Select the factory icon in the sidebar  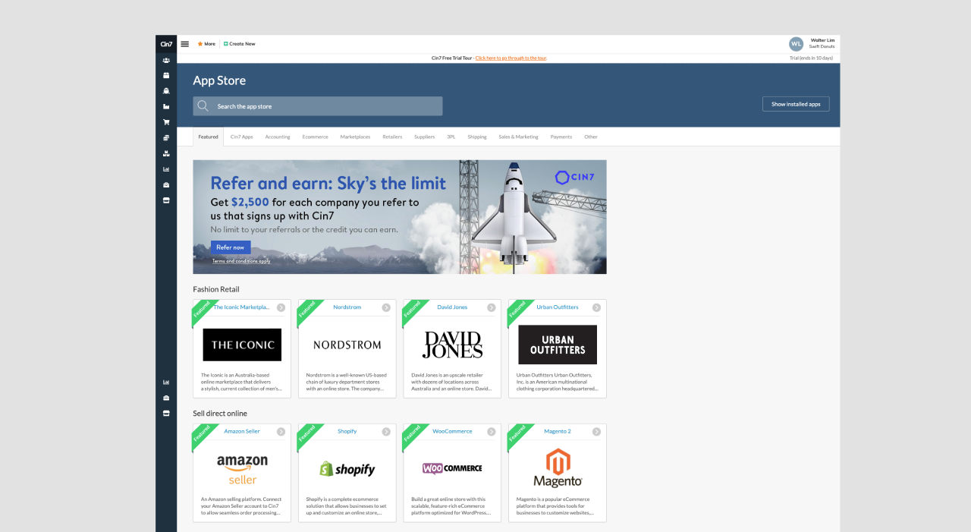pyautogui.click(x=166, y=106)
